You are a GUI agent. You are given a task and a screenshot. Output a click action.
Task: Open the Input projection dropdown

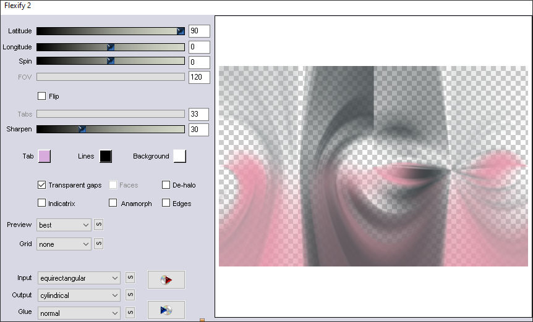(x=79, y=278)
